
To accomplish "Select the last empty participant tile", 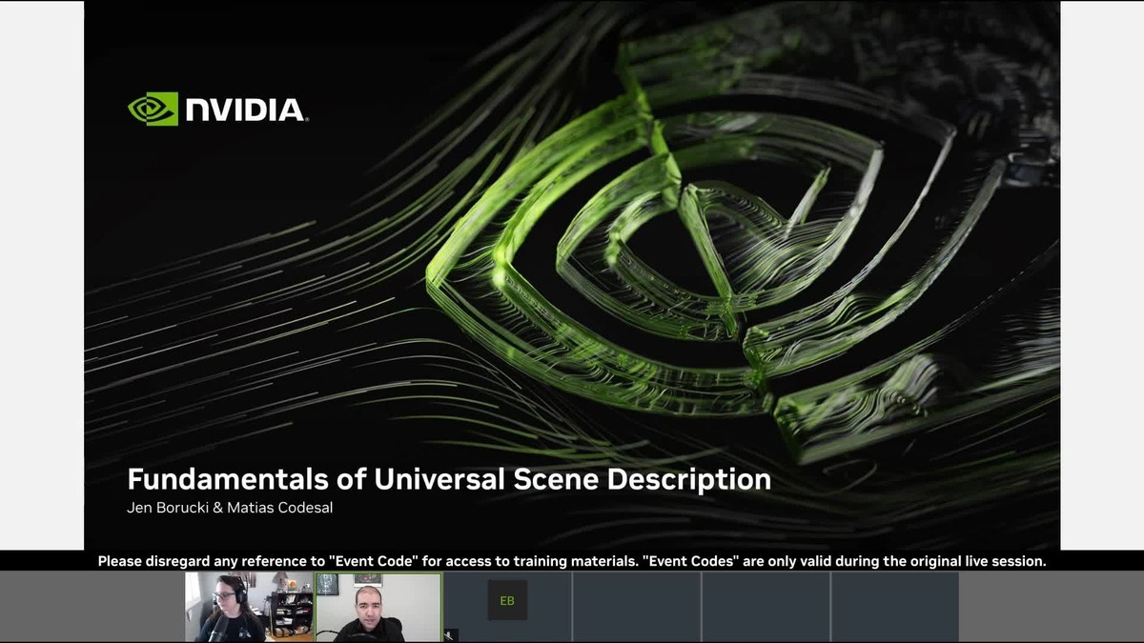I will pos(894,607).
